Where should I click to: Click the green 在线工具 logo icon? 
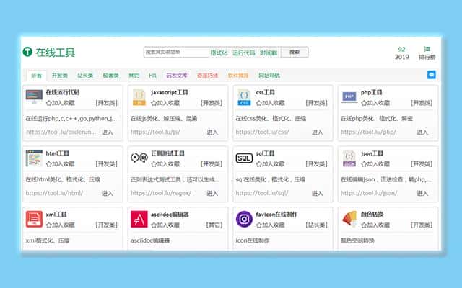point(27,52)
